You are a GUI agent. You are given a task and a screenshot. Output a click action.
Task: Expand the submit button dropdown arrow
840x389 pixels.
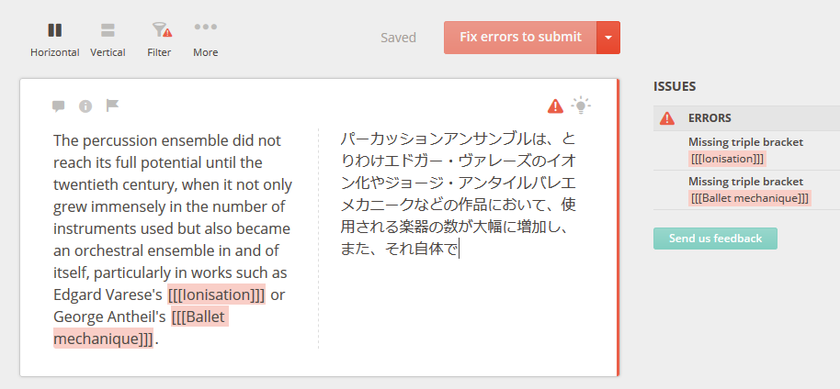click(608, 38)
